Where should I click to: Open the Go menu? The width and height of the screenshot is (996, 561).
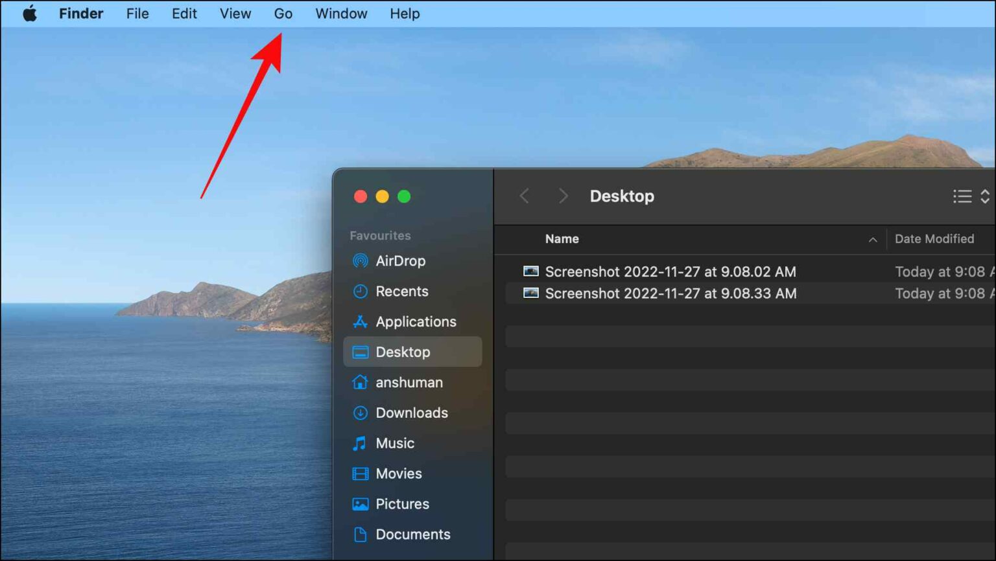(283, 14)
